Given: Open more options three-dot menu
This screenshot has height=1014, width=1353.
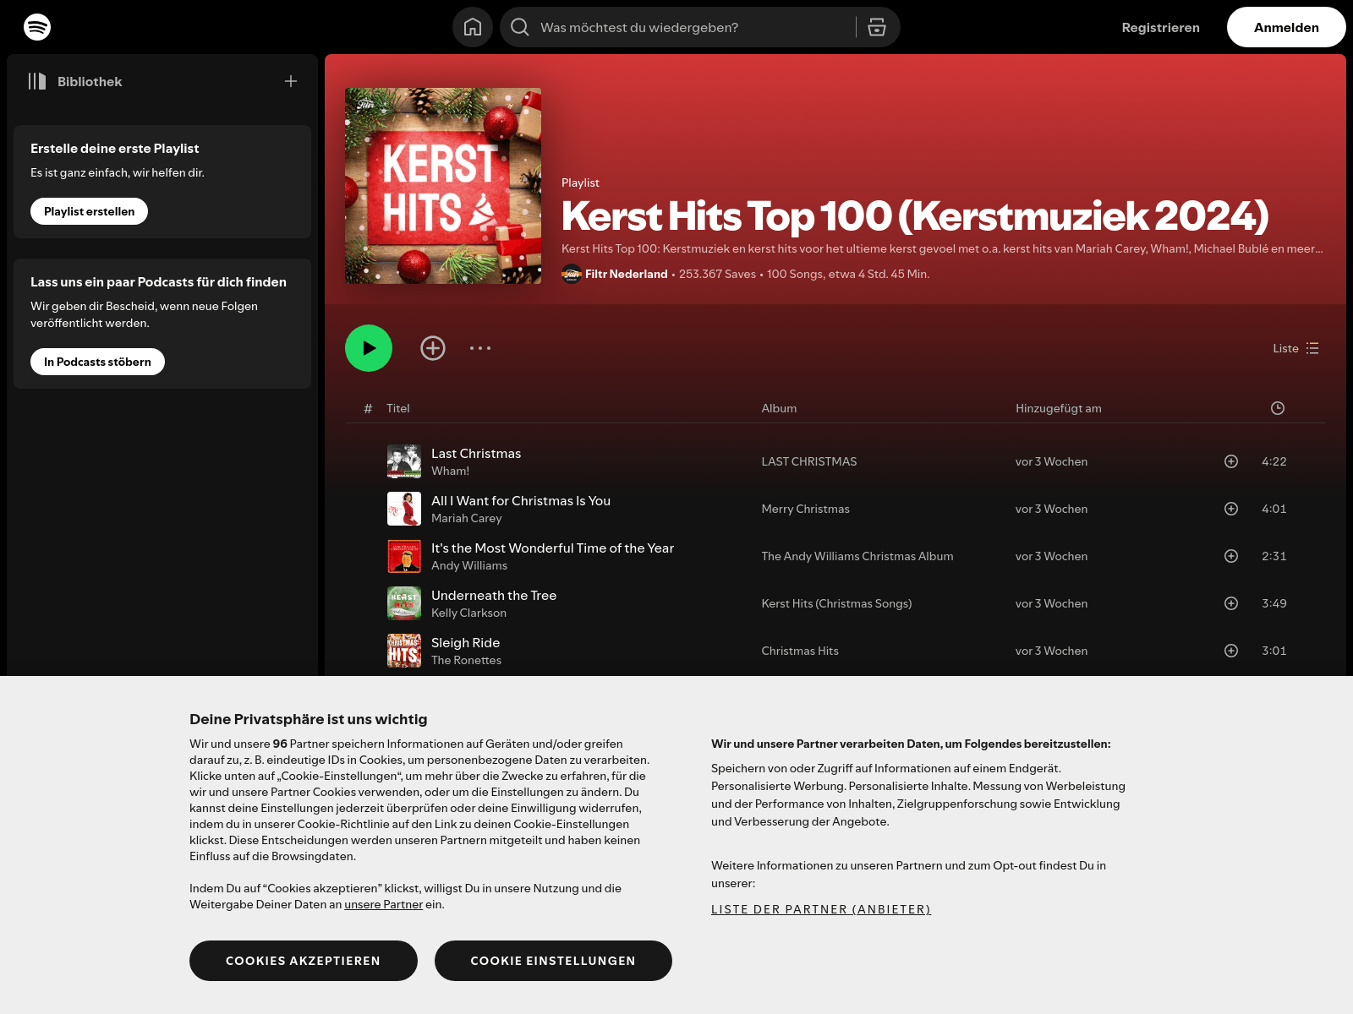Looking at the screenshot, I should pyautogui.click(x=480, y=348).
